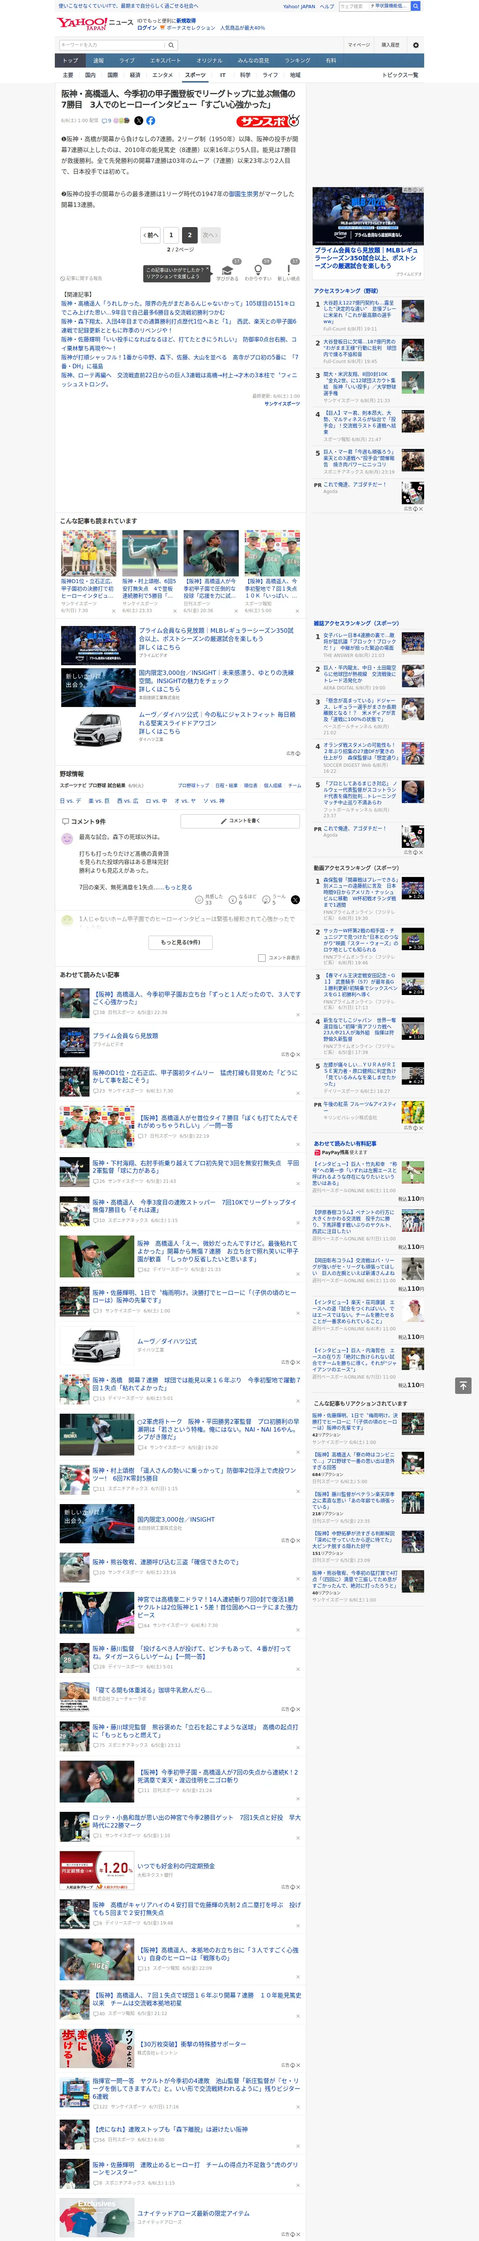Open the エキスパート tab
479x2241 pixels.
(165, 61)
